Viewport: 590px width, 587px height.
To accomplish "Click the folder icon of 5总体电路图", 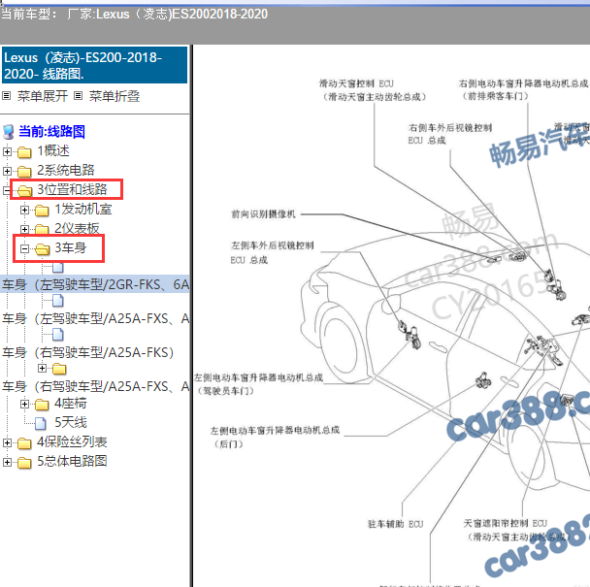I will 24,463.
